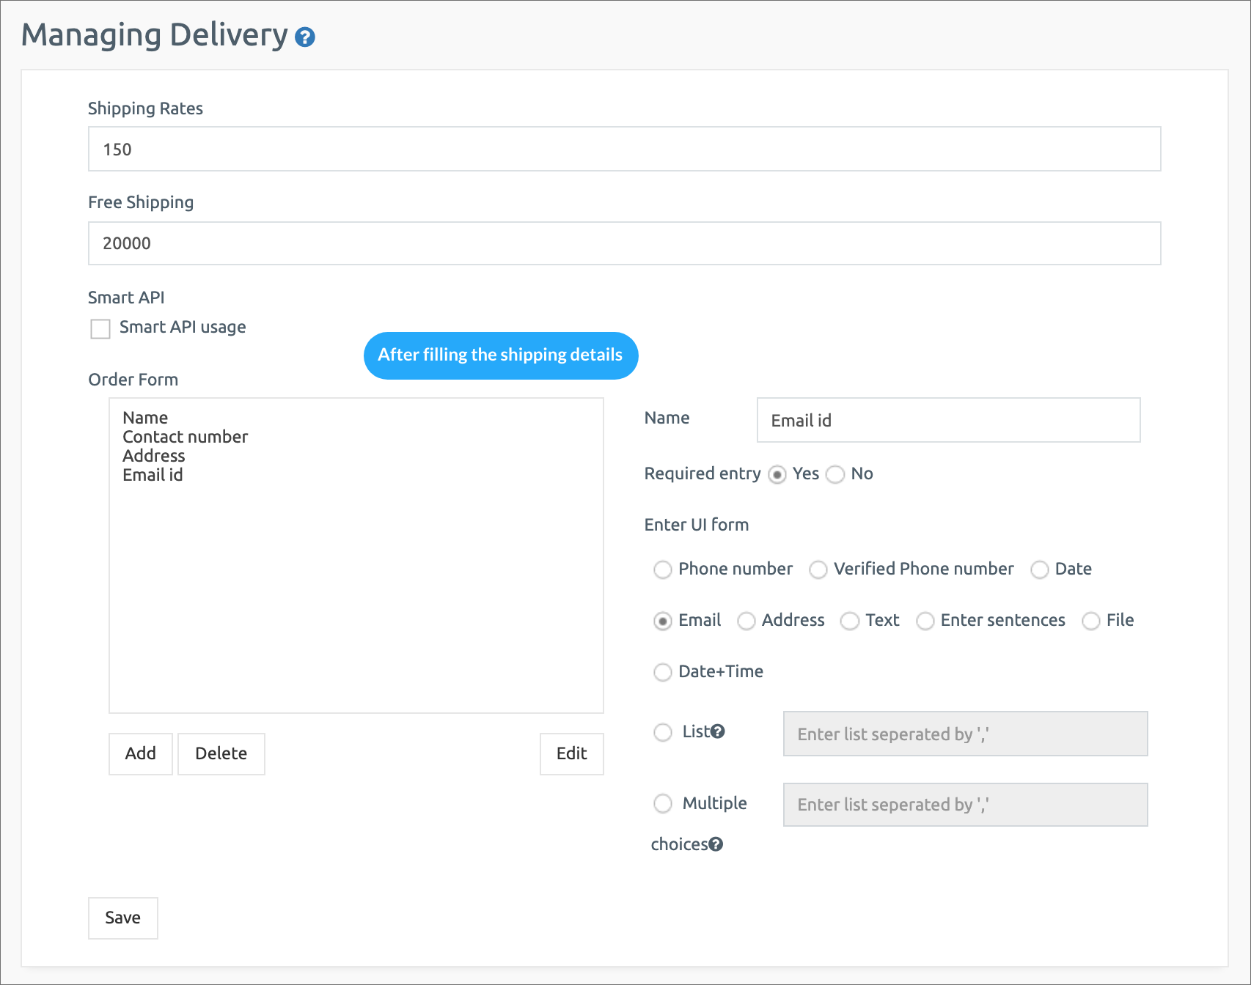Viewport: 1251px width, 985px height.
Task: Save the delivery settings
Action: tap(122, 918)
